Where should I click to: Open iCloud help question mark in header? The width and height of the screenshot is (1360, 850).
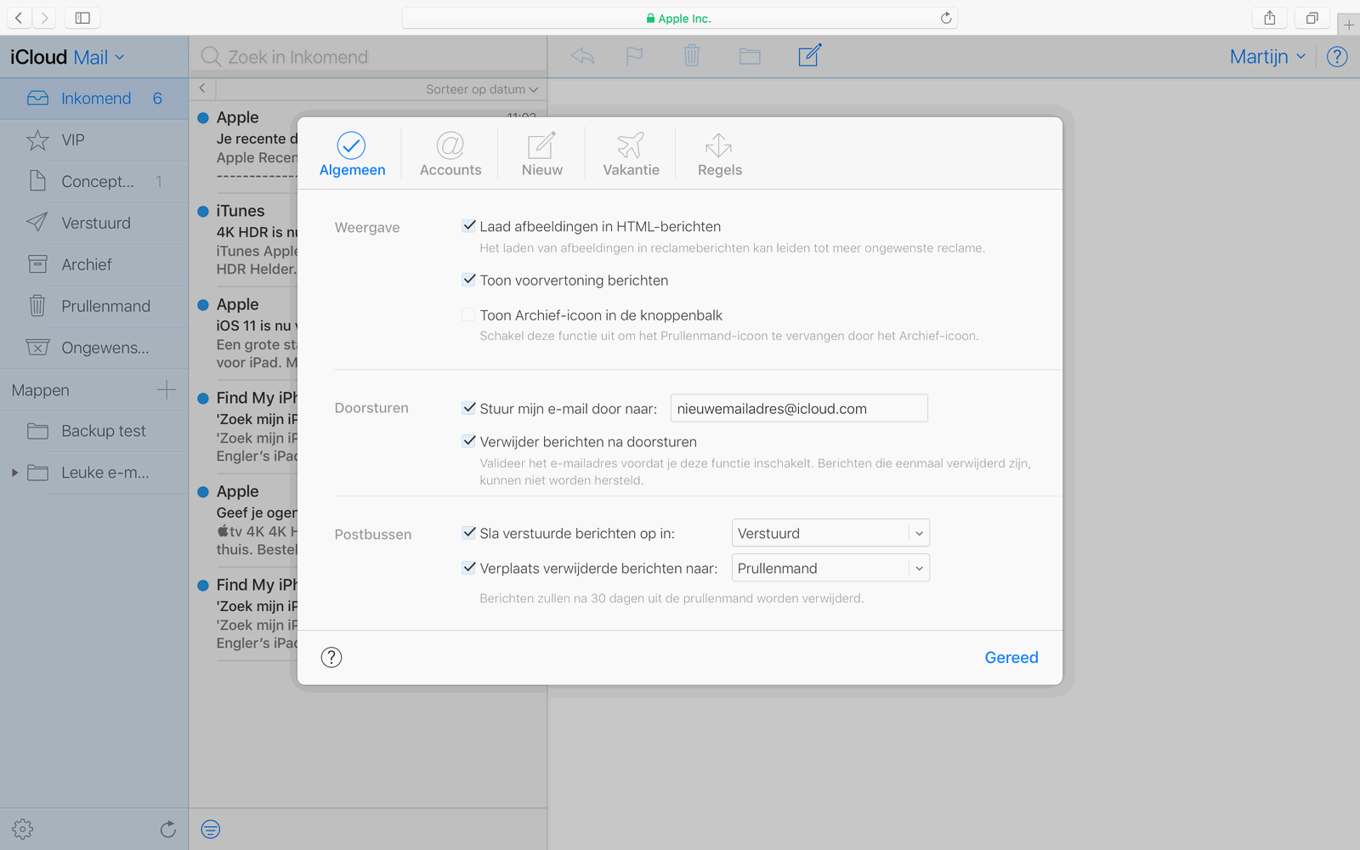(1337, 57)
